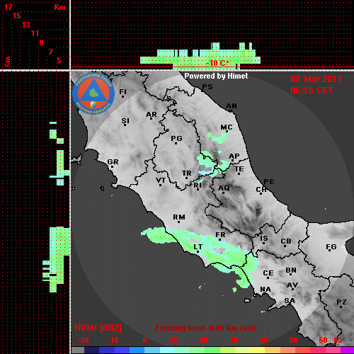The image size is (354, 354).
Task: Click the AR city label on map
Action: pos(152,115)
